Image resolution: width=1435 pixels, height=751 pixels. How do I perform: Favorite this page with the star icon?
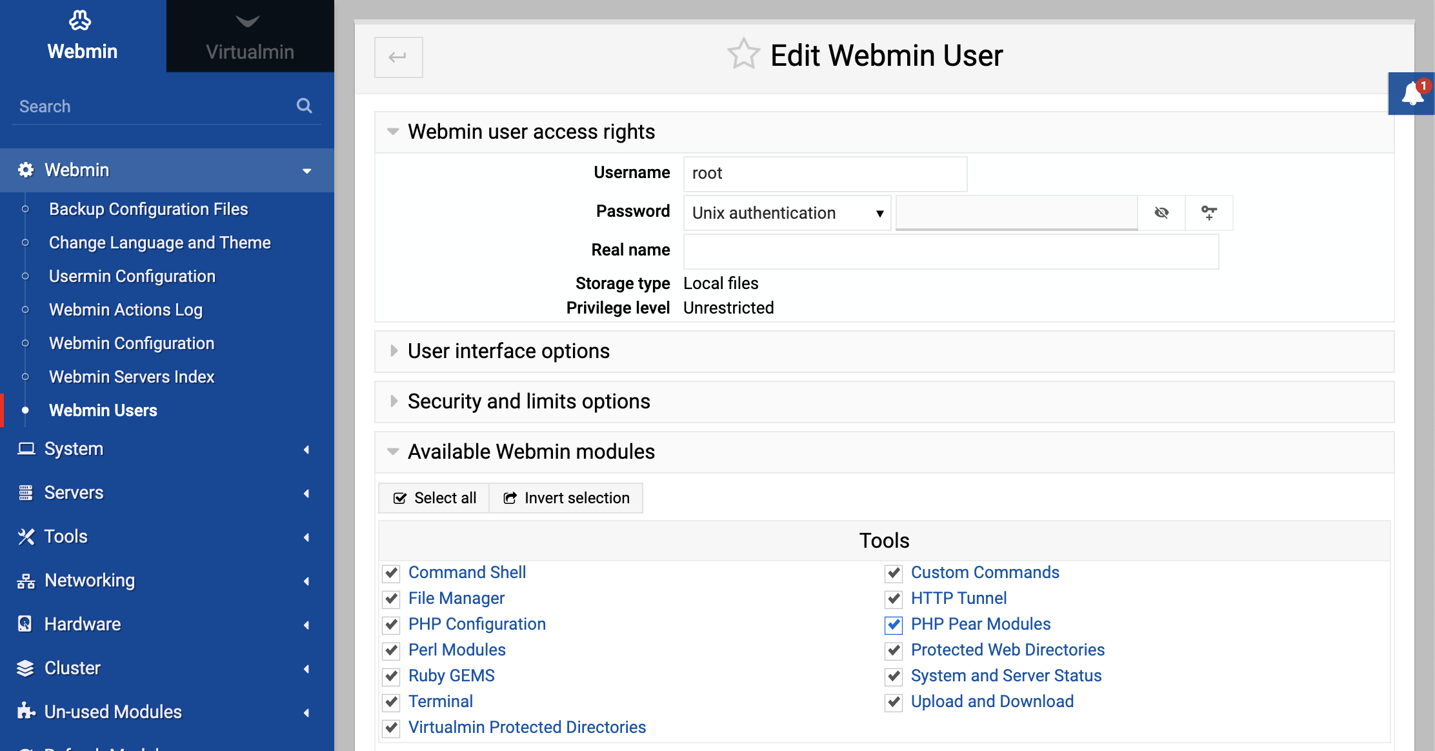point(744,54)
